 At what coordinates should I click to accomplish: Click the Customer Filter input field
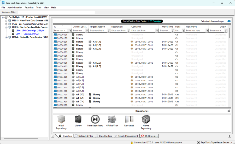(x=56, y=12)
